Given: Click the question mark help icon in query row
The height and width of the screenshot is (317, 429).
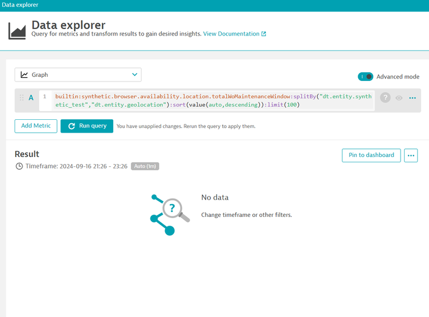Looking at the screenshot, I should [385, 98].
